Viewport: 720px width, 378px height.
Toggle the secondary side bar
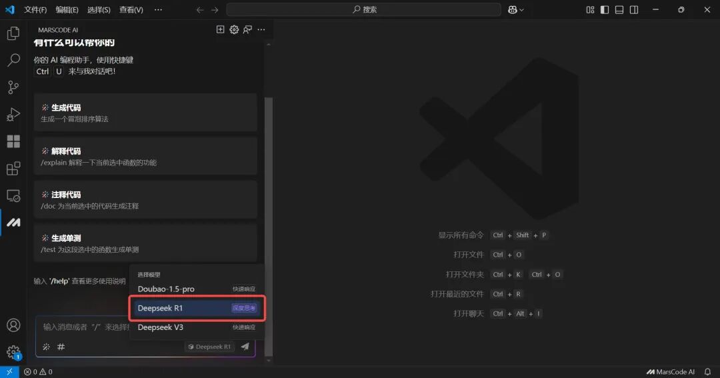click(634, 9)
